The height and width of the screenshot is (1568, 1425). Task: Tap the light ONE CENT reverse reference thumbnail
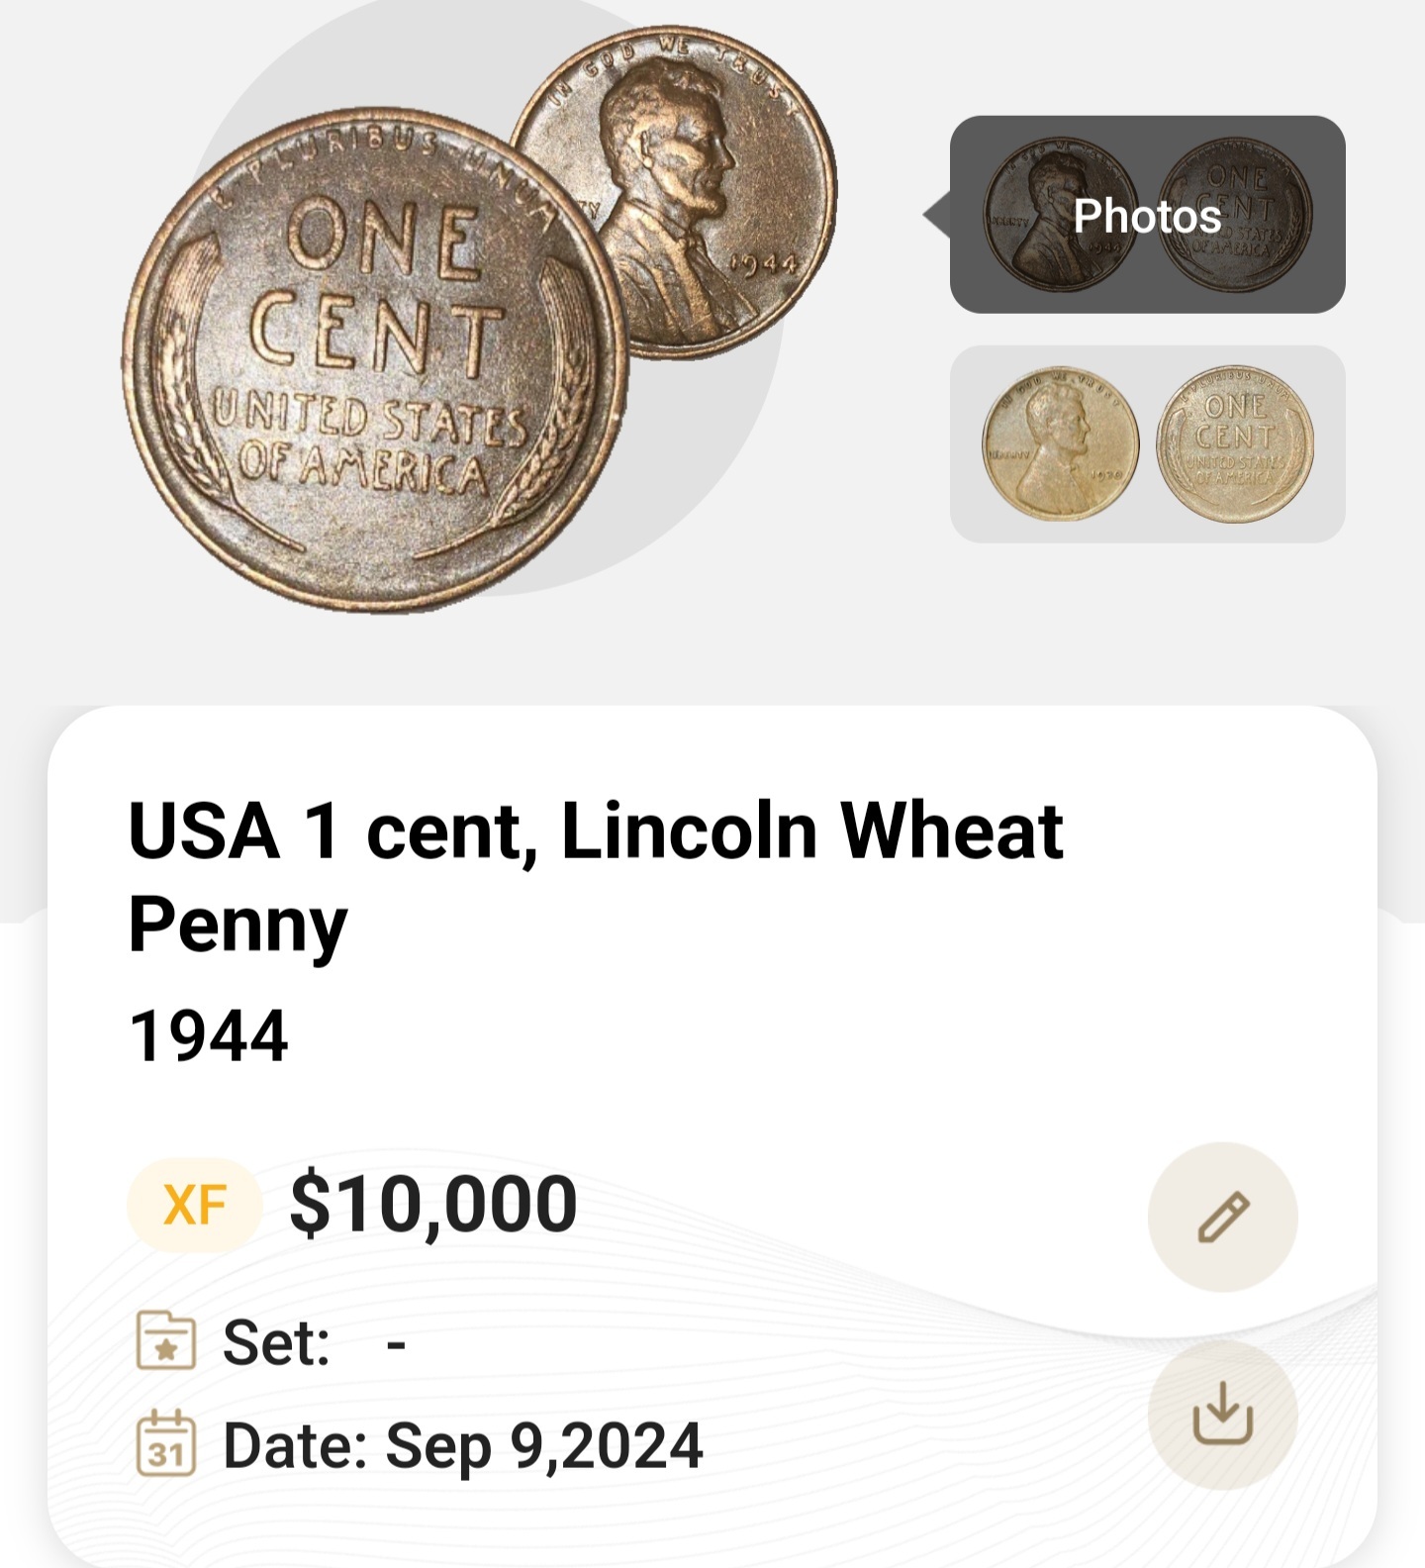click(x=1235, y=443)
